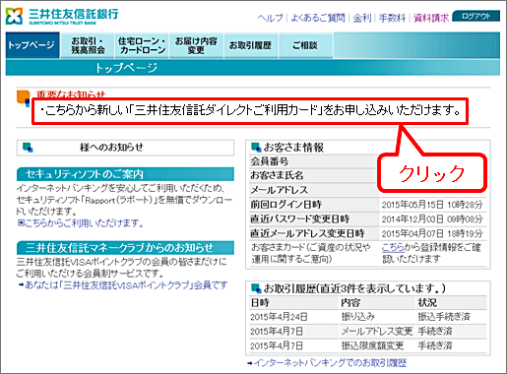This screenshot has height=374, width=507.
Task: Click the お取引履歴 section header icon
Action: tap(256, 288)
